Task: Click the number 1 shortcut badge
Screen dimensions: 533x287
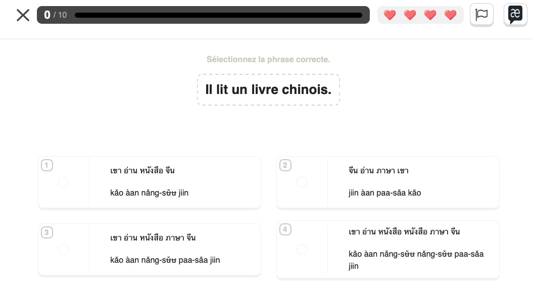Action: coord(47,165)
